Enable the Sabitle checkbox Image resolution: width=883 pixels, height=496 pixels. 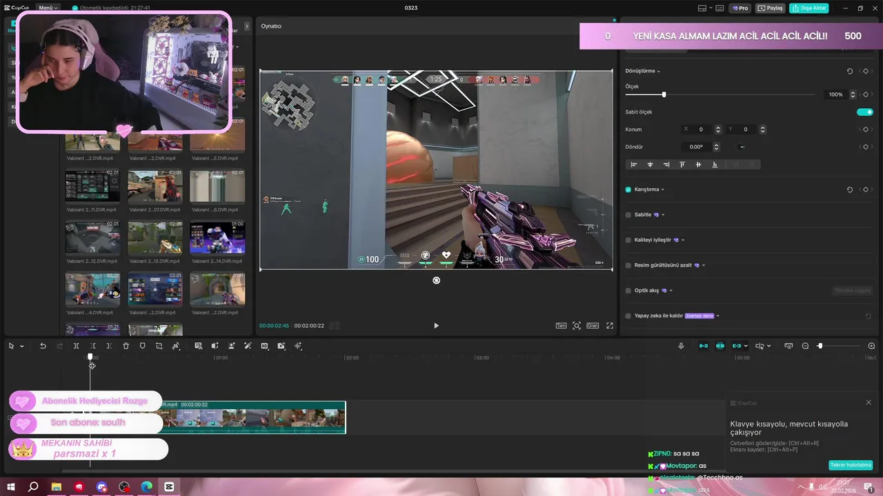[628, 215]
